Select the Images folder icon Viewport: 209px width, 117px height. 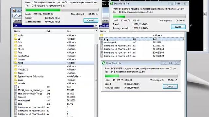coord(16,59)
